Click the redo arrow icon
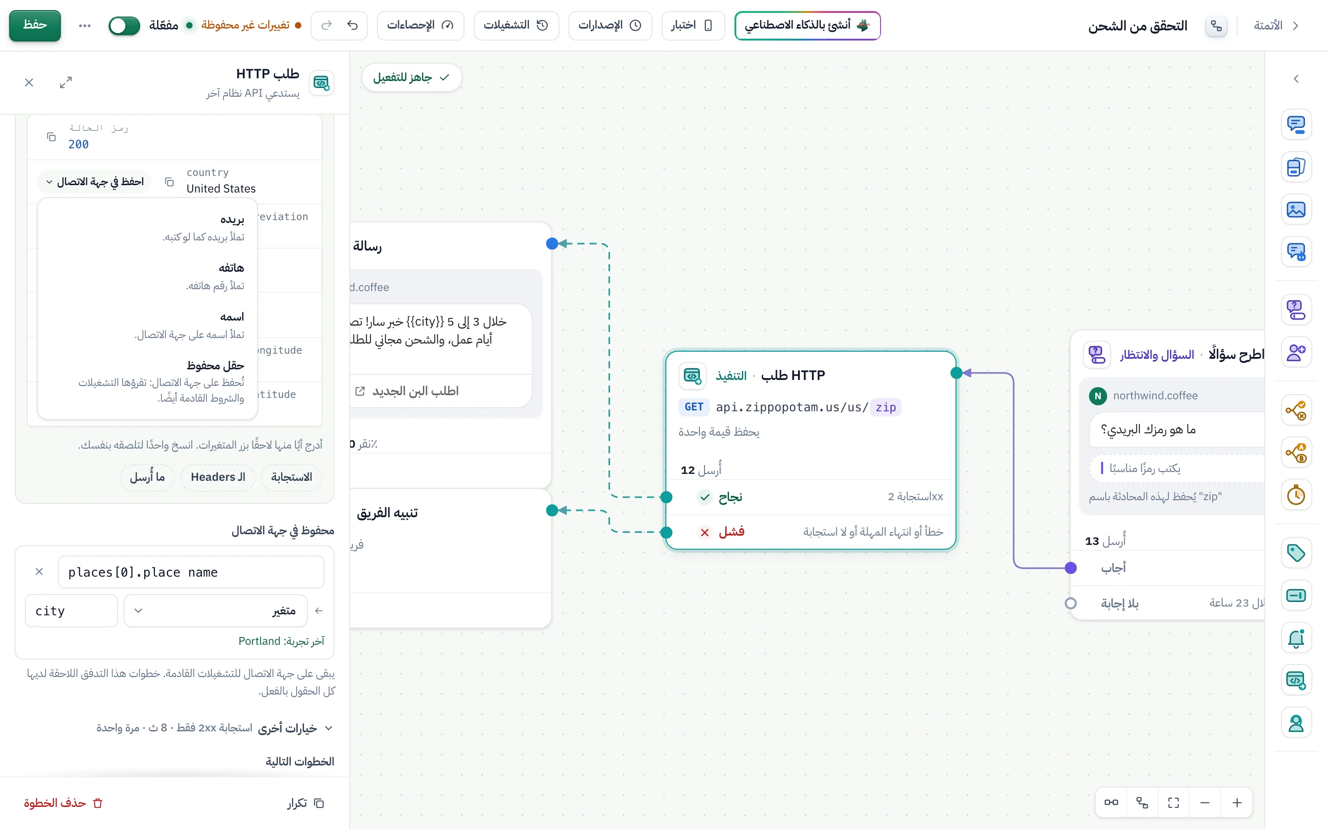This screenshot has height=829, width=1327. point(326,25)
